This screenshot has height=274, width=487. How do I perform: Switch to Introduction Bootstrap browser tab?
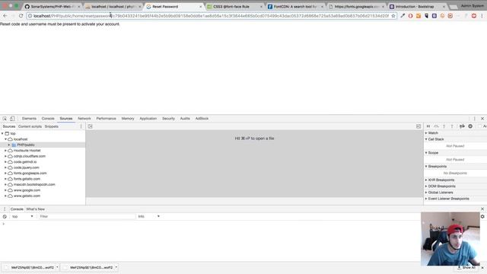pos(418,7)
